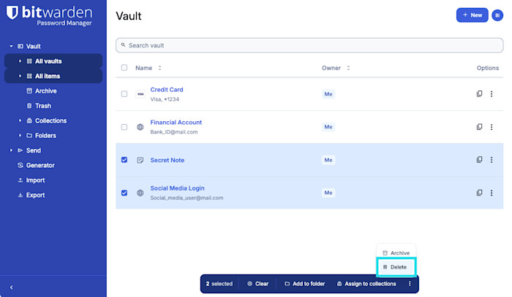Clear the current selection
The width and height of the screenshot is (512, 297).
(257, 284)
